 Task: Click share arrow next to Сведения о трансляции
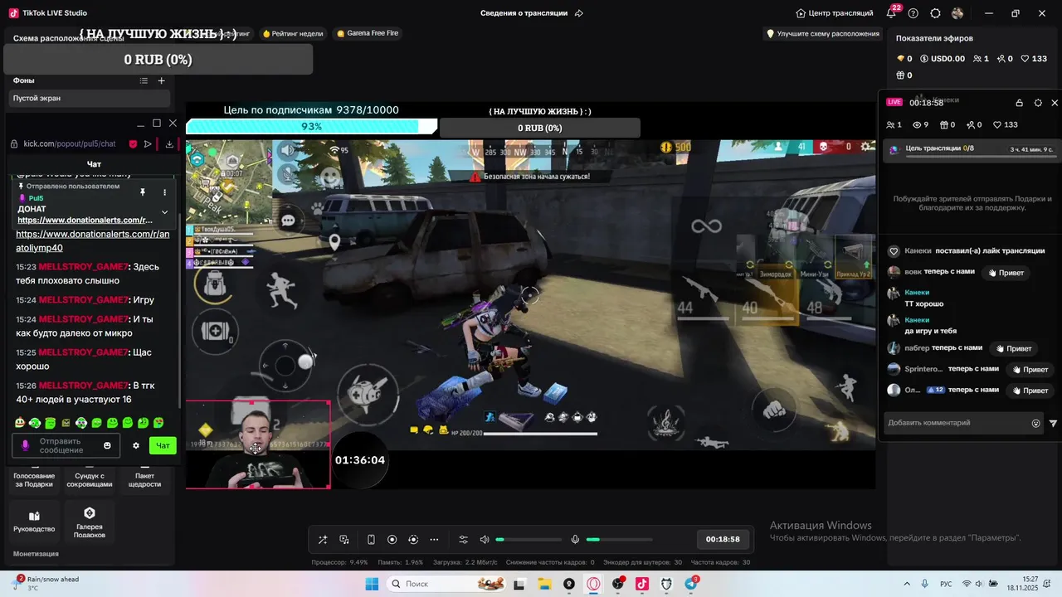579,13
